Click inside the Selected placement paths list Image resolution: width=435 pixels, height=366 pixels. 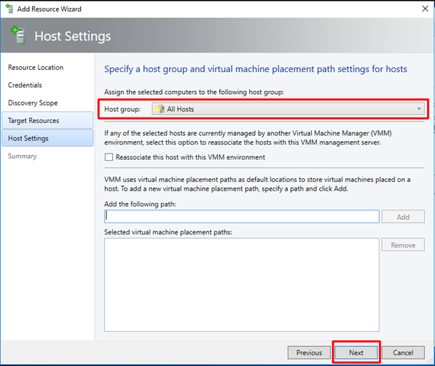pos(242,285)
